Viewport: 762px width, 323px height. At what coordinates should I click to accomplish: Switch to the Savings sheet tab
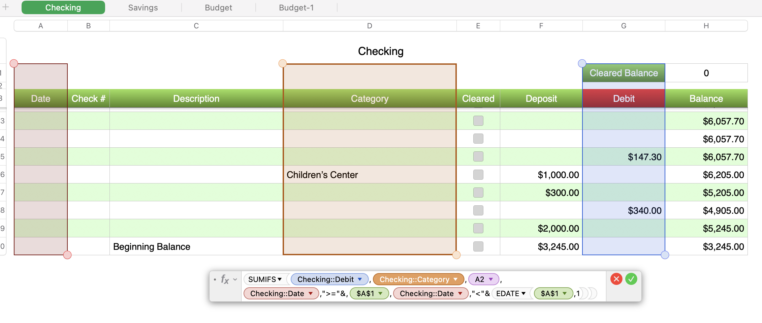point(143,7)
